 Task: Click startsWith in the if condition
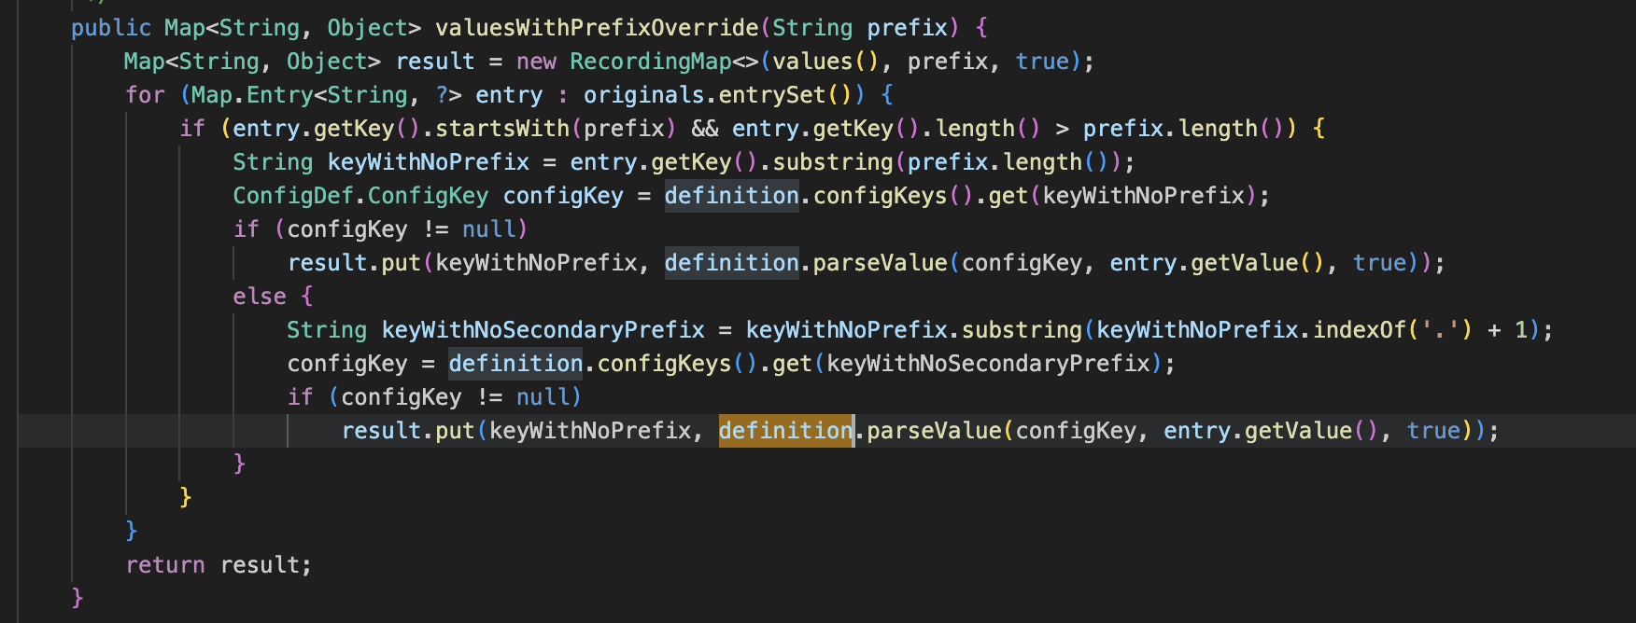pos(502,129)
